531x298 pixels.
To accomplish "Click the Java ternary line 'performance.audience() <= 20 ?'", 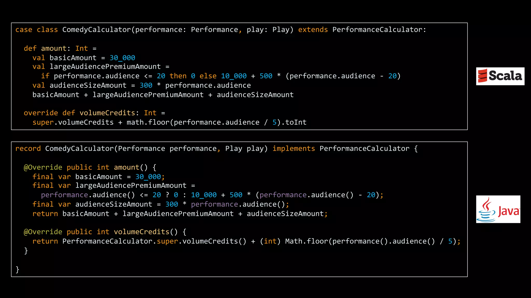I will coord(212,195).
